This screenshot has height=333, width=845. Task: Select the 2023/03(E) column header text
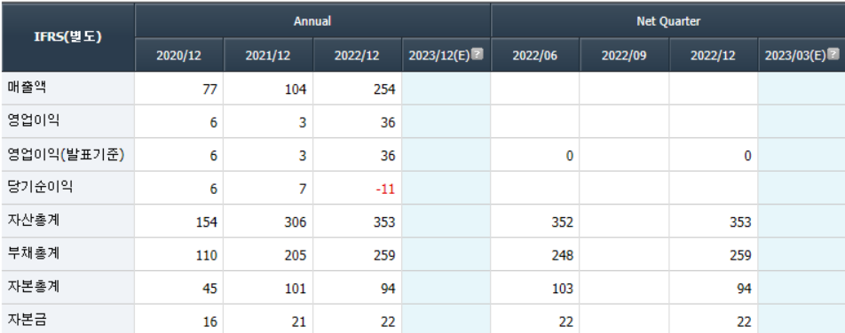click(795, 56)
